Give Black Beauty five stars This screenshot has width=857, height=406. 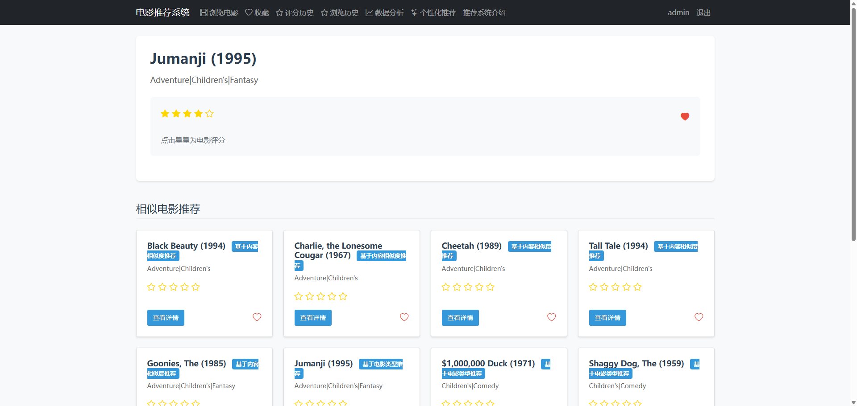196,287
